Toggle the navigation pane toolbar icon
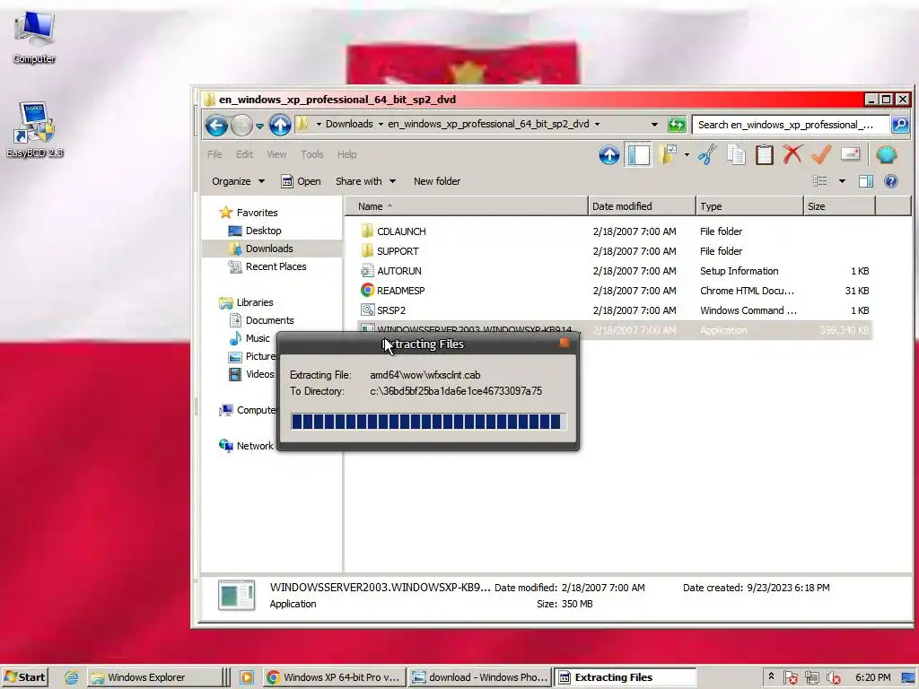Screen dimensions: 919x689 [x=638, y=154]
